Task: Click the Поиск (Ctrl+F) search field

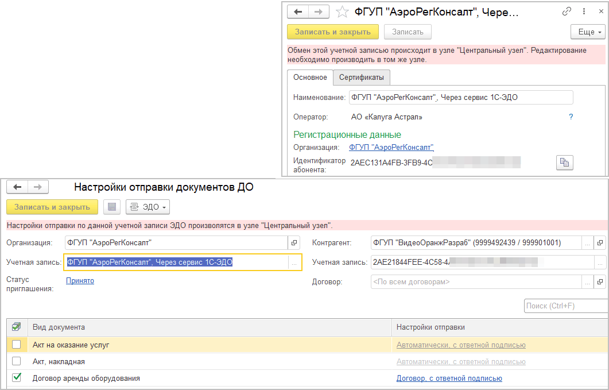Action: (565, 306)
